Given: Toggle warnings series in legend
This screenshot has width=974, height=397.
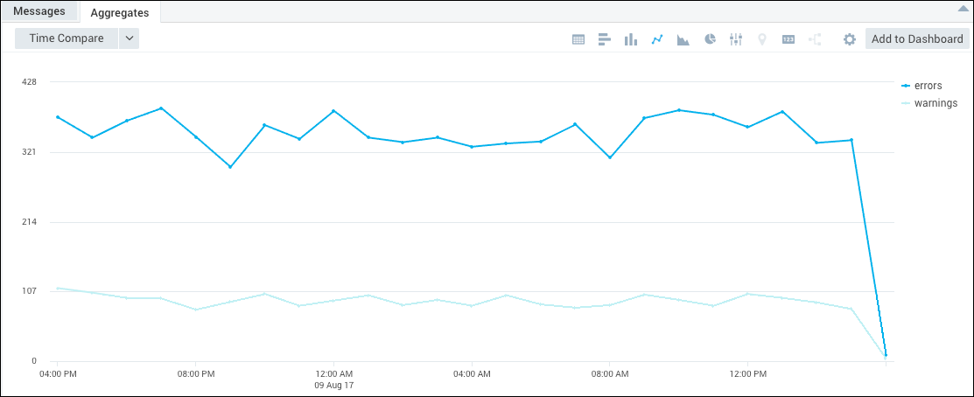Looking at the screenshot, I should pyautogui.click(x=935, y=103).
